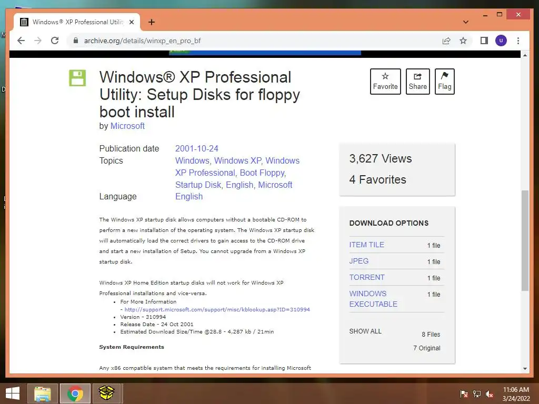539x404 pixels.
Task: Click the publication date 2001-10-24 link
Action: point(197,148)
